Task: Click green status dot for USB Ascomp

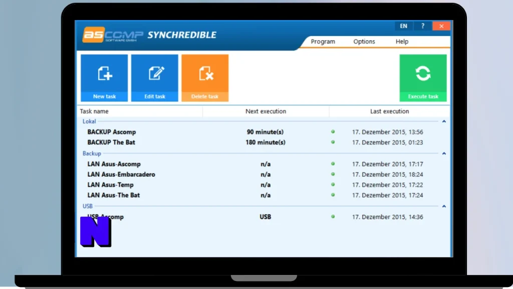Action: click(x=333, y=217)
